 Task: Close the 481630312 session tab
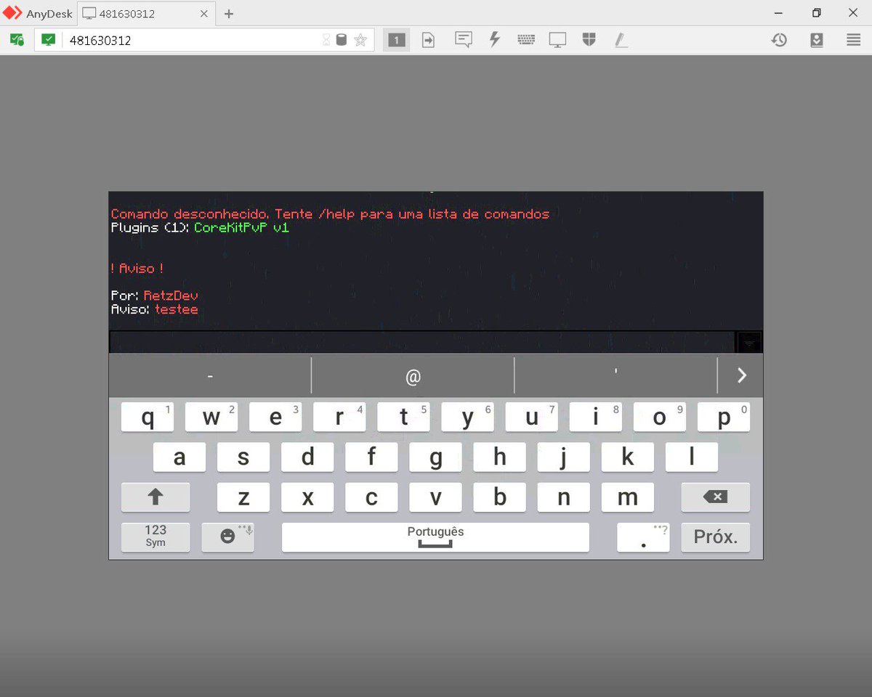pos(204,13)
